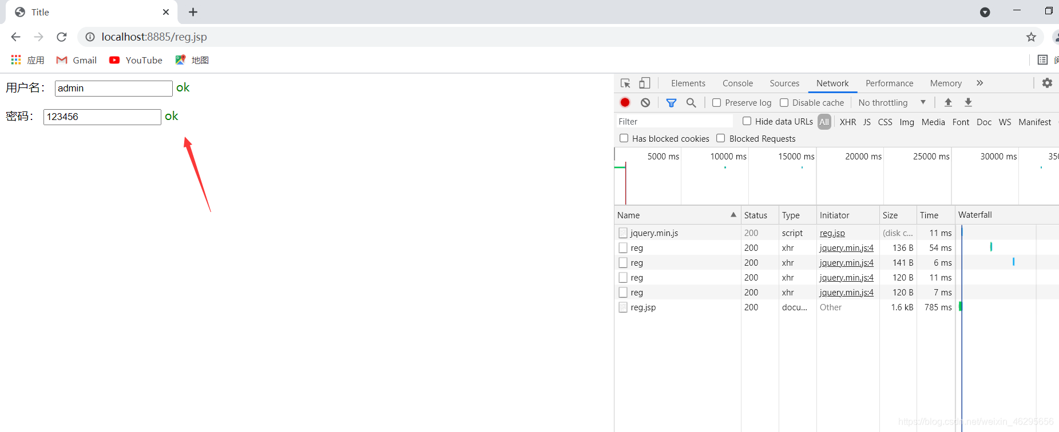Sort requests by Time column
Image resolution: width=1059 pixels, height=432 pixels.
click(936, 215)
